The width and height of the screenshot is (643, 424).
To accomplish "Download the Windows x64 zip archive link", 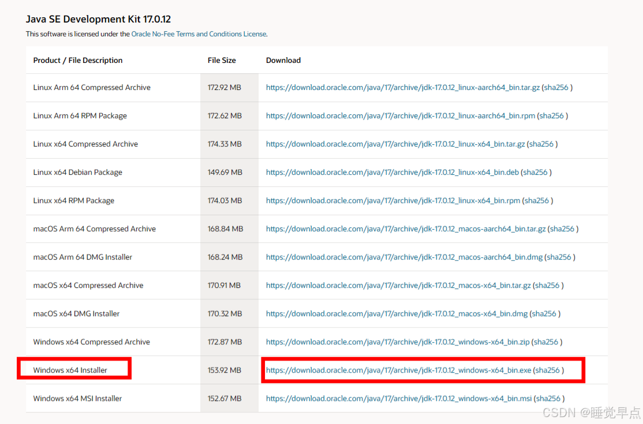I will pos(398,342).
